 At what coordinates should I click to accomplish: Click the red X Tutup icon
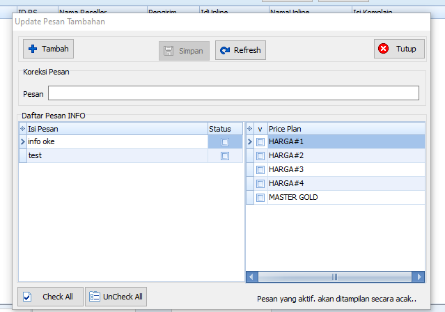[x=384, y=49]
